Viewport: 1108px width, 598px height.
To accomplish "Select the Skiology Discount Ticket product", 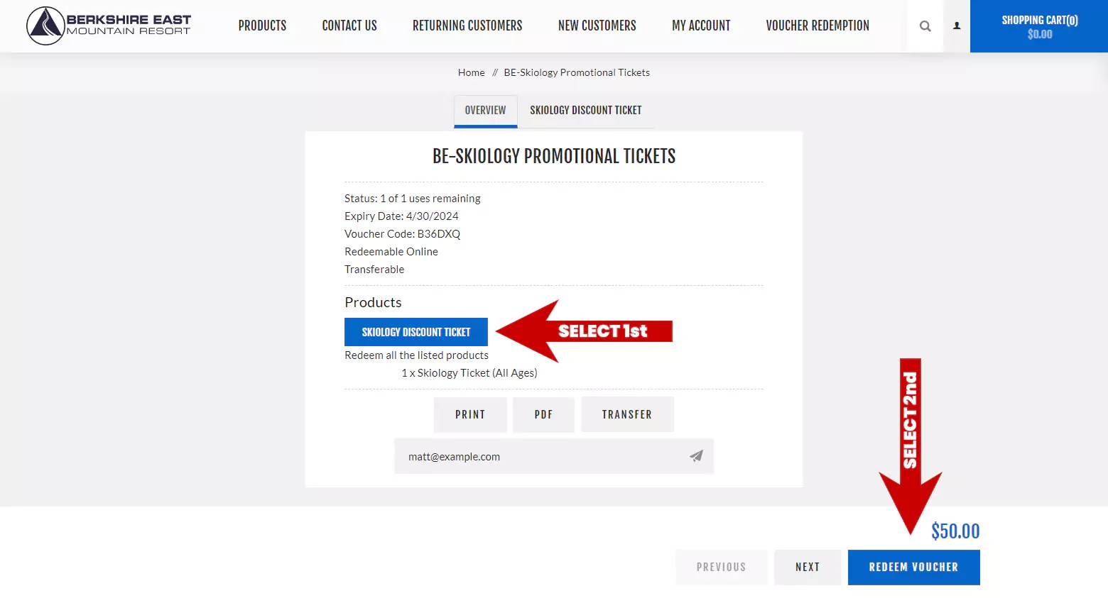I will (x=415, y=331).
